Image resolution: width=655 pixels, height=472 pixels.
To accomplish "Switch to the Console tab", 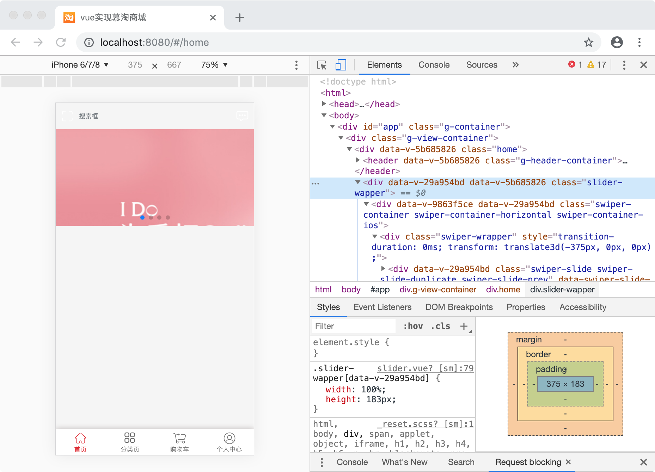I will click(x=434, y=65).
